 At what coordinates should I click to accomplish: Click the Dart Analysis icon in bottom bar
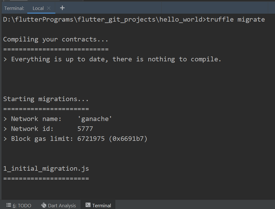click(x=44, y=205)
